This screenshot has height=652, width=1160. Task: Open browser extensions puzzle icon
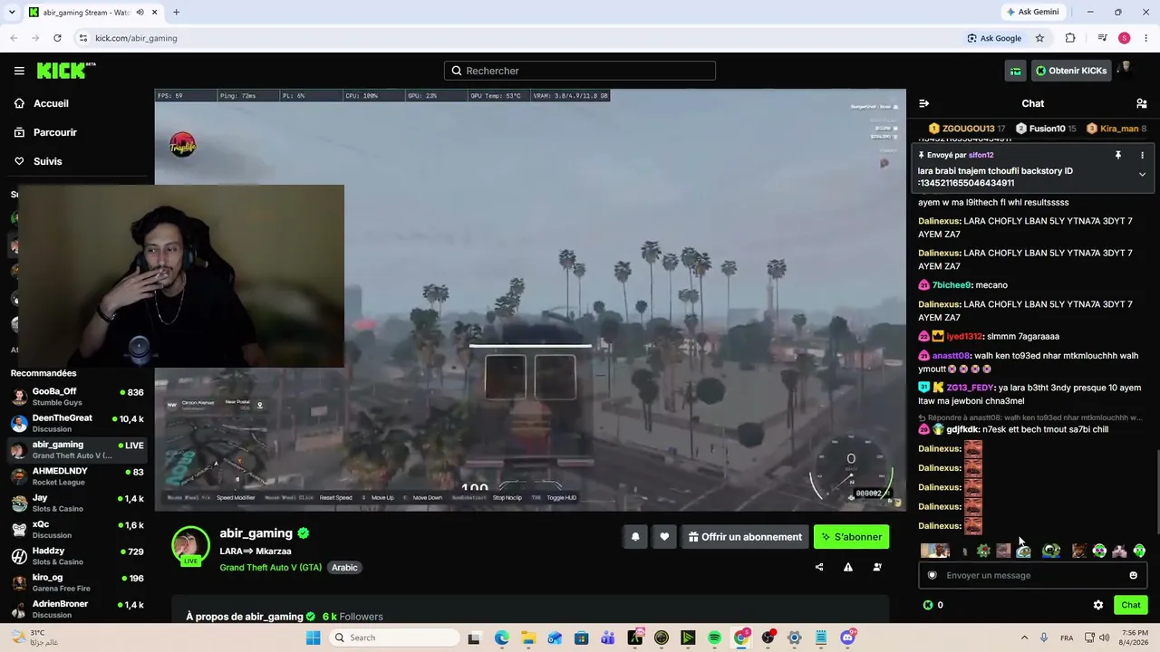(x=1070, y=38)
